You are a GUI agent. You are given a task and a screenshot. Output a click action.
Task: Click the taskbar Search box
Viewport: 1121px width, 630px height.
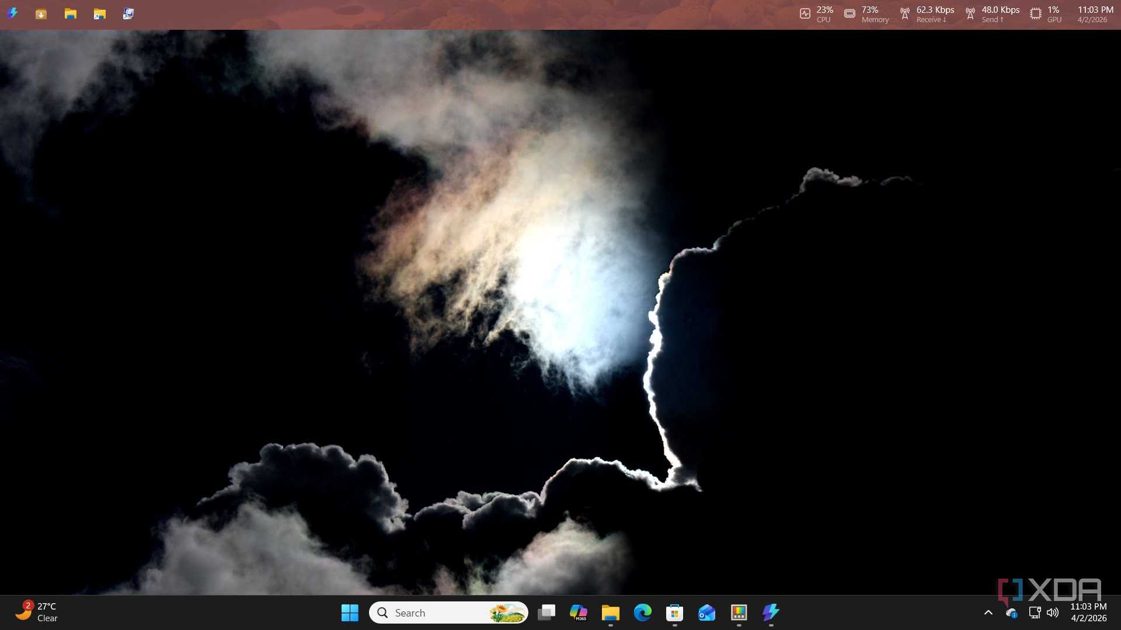448,612
